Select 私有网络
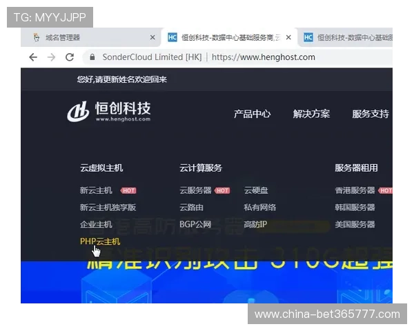The image size is (414, 331). tap(260, 208)
